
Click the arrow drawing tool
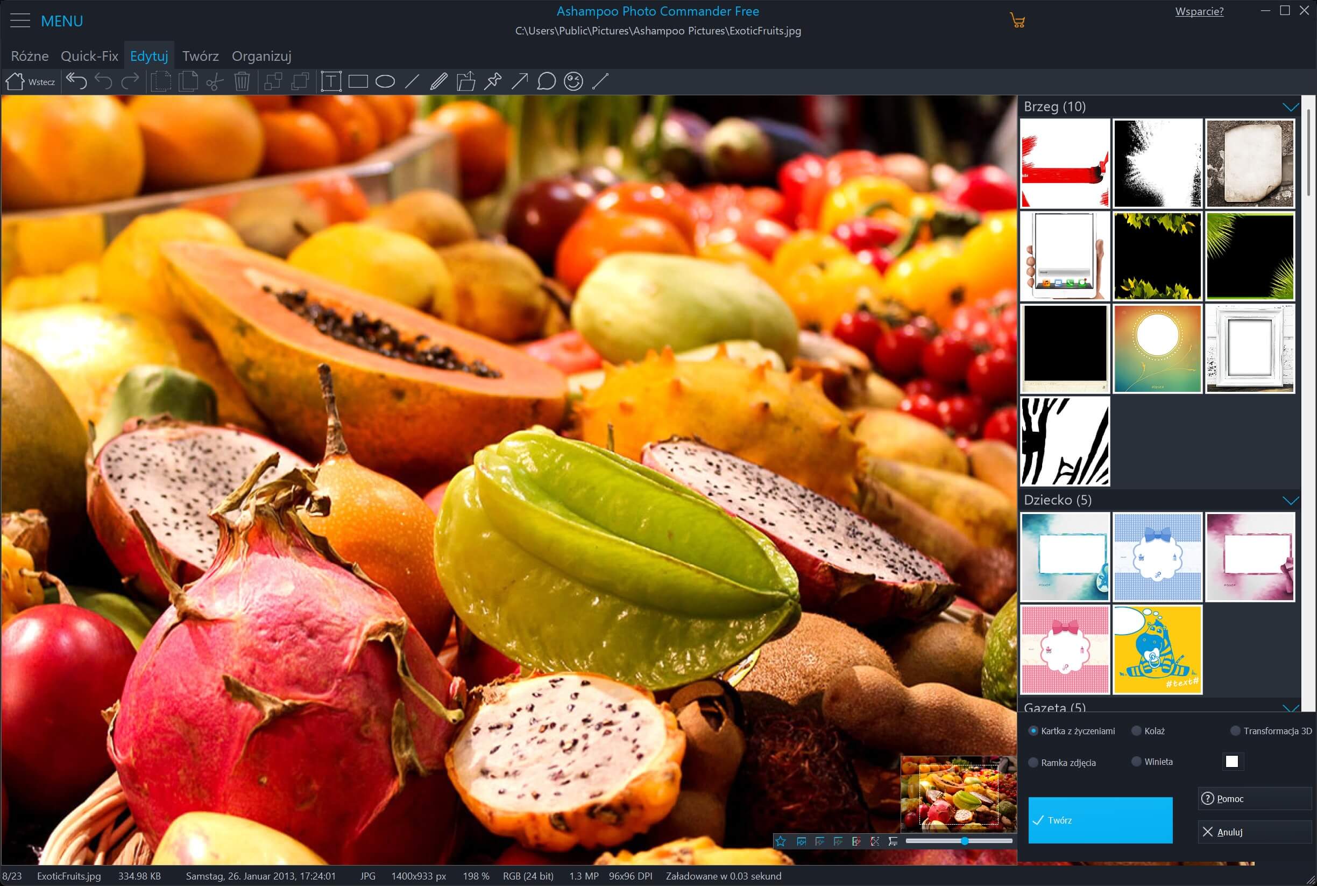coord(520,81)
